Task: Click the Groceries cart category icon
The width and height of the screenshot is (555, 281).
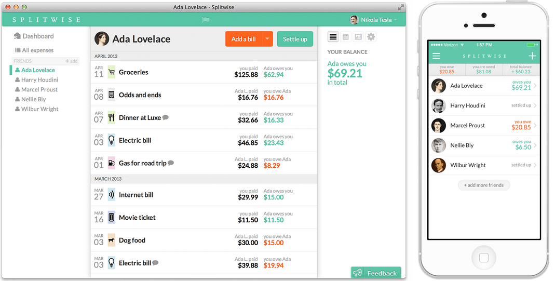Action: 112,72
